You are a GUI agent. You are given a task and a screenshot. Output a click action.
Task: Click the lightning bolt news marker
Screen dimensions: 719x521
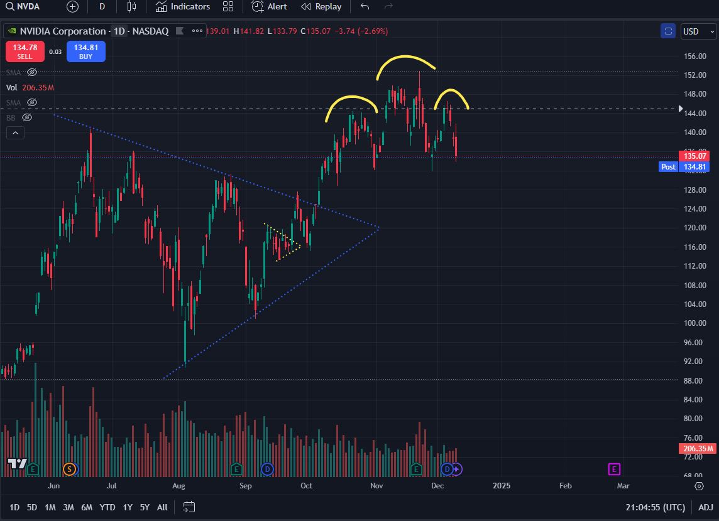pyautogui.click(x=457, y=469)
